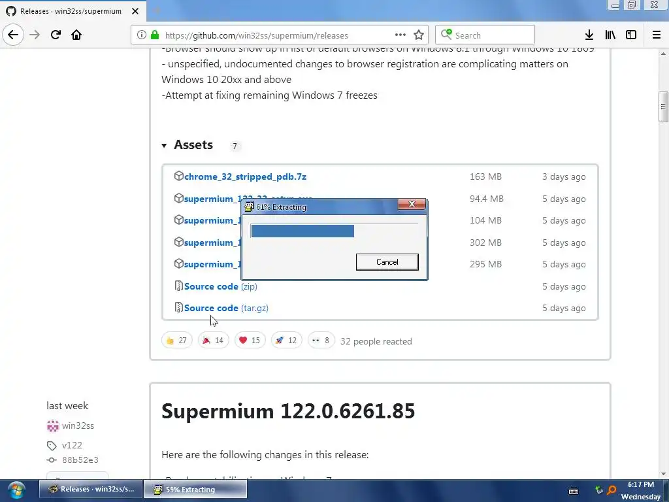Download chrome_32_stripped_pdb.7z asset
The image size is (669, 502).
pos(245,176)
